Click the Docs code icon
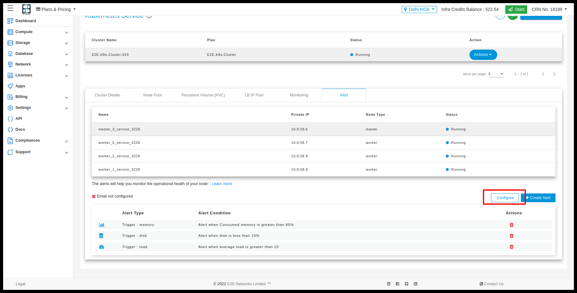The width and height of the screenshot is (577, 293). 10,129
